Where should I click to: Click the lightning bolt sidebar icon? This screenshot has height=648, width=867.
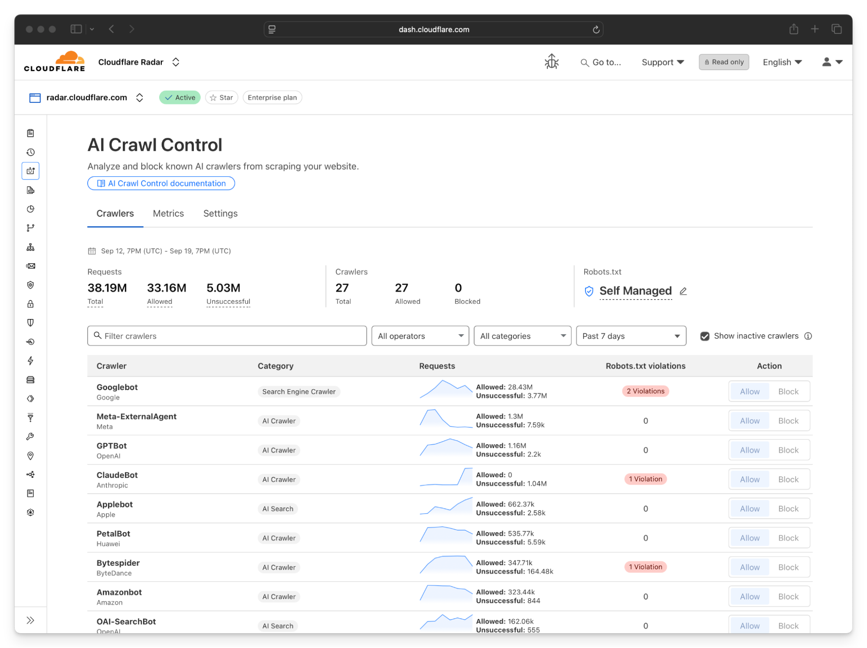point(30,361)
